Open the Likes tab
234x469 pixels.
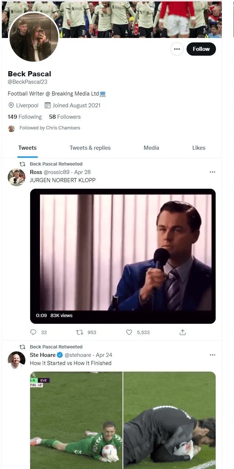pyautogui.click(x=199, y=148)
